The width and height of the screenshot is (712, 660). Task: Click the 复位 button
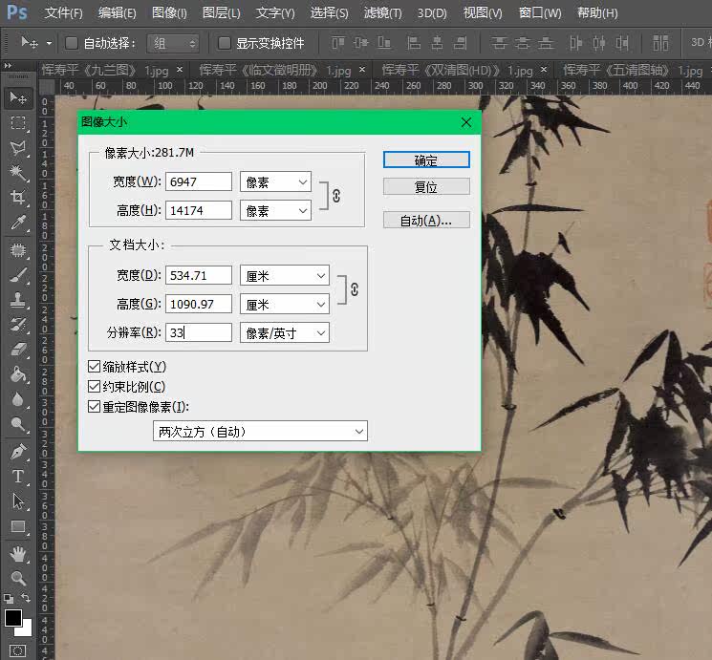click(x=426, y=186)
